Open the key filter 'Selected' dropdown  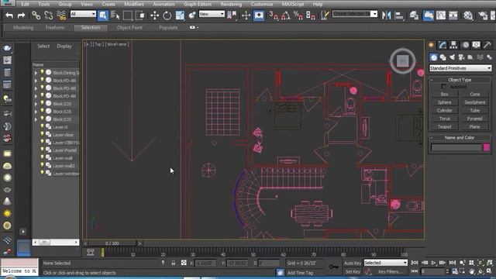pos(385,263)
